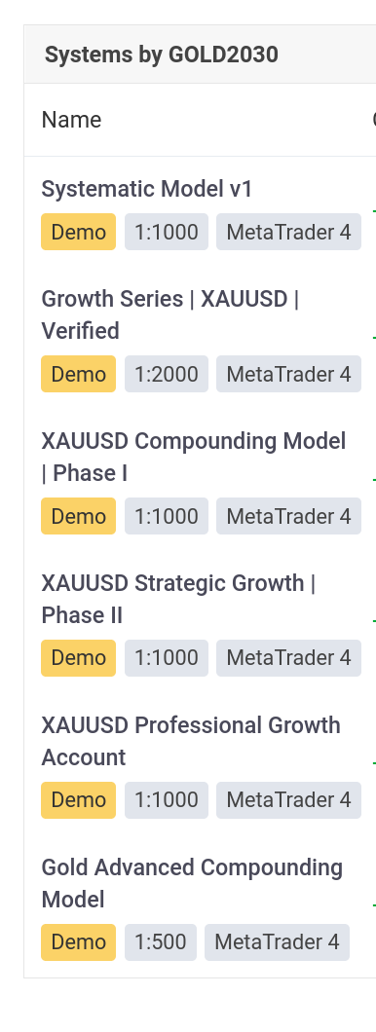Open Growth Series | XAUUSD | Verified system

(169, 314)
